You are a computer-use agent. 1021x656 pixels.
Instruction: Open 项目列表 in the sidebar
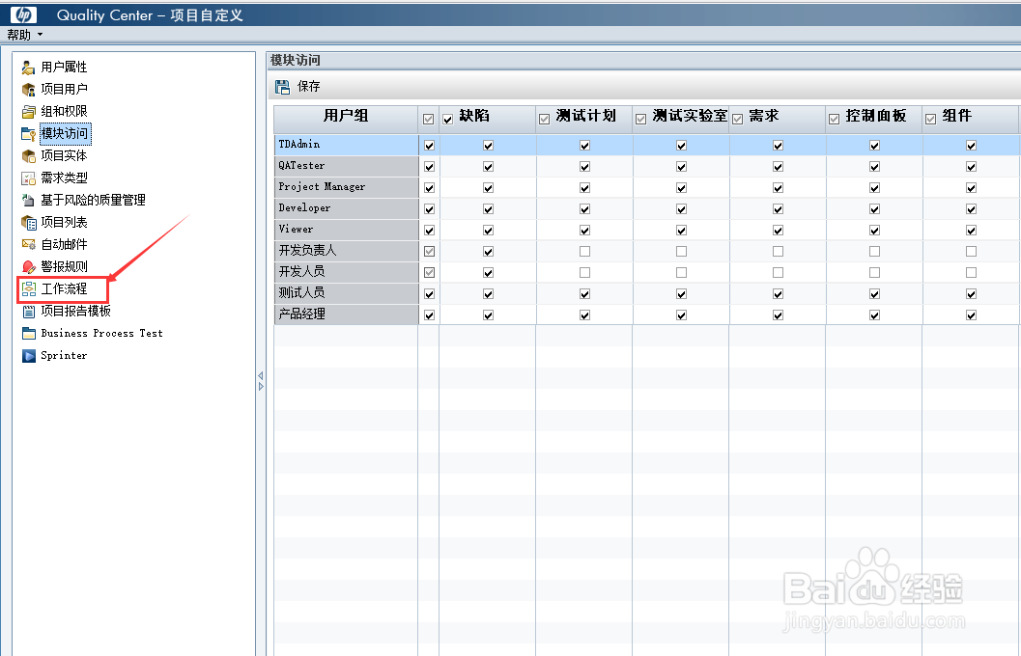pos(64,222)
